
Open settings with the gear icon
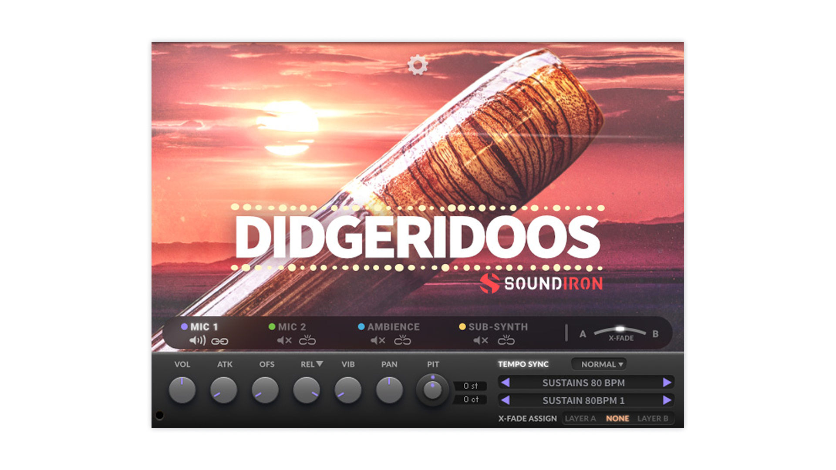418,65
